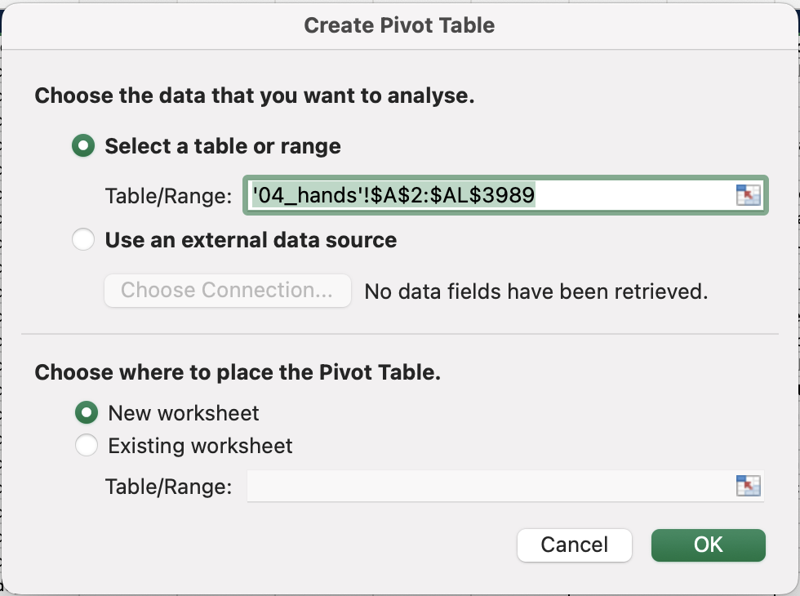This screenshot has height=596, width=800.
Task: Confirm the pivot table with OK
Action: coord(709,545)
